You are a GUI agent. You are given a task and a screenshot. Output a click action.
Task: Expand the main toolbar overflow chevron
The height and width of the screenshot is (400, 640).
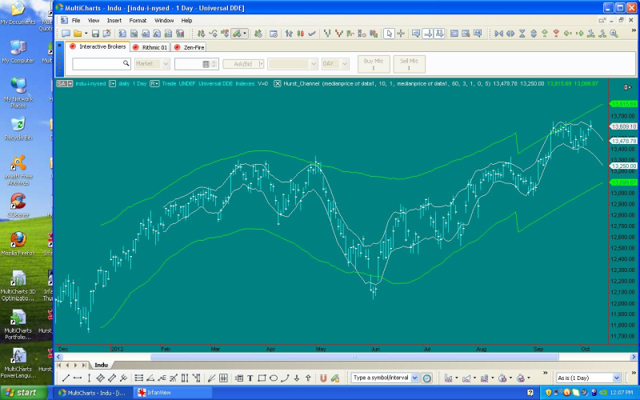point(634,30)
